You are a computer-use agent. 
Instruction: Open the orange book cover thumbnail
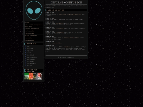[31, 76]
